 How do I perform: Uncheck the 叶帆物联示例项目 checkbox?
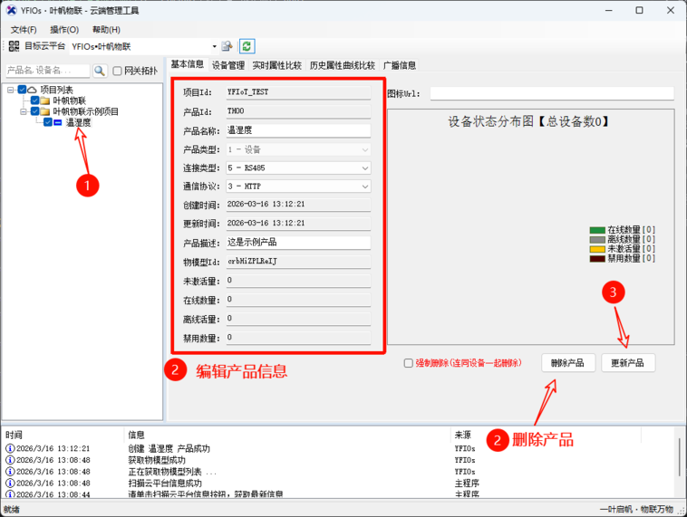coord(35,111)
